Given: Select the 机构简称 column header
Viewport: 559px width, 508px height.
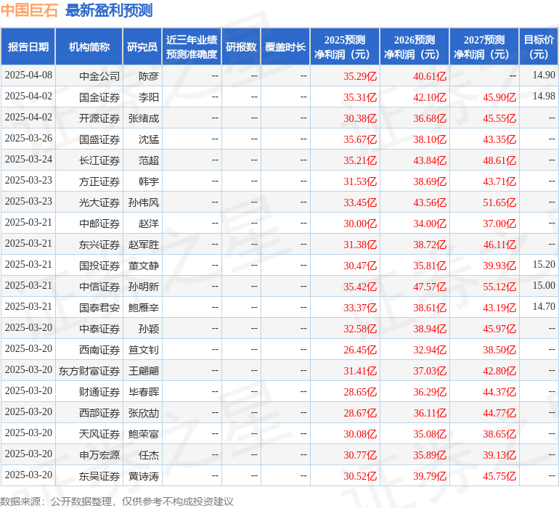Looking at the screenshot, I should [x=89, y=46].
